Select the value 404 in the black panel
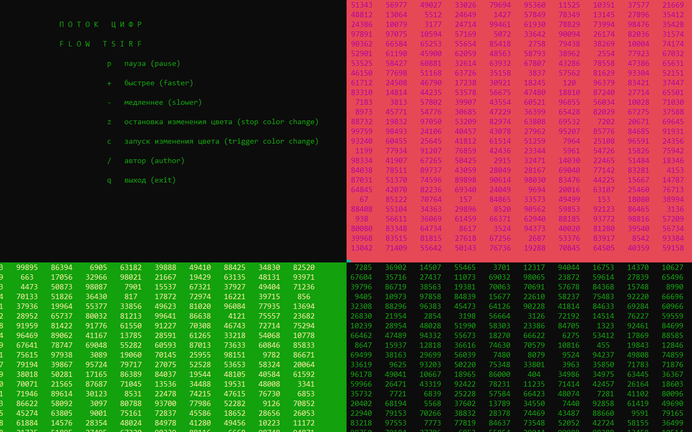 click(x=534, y=374)
